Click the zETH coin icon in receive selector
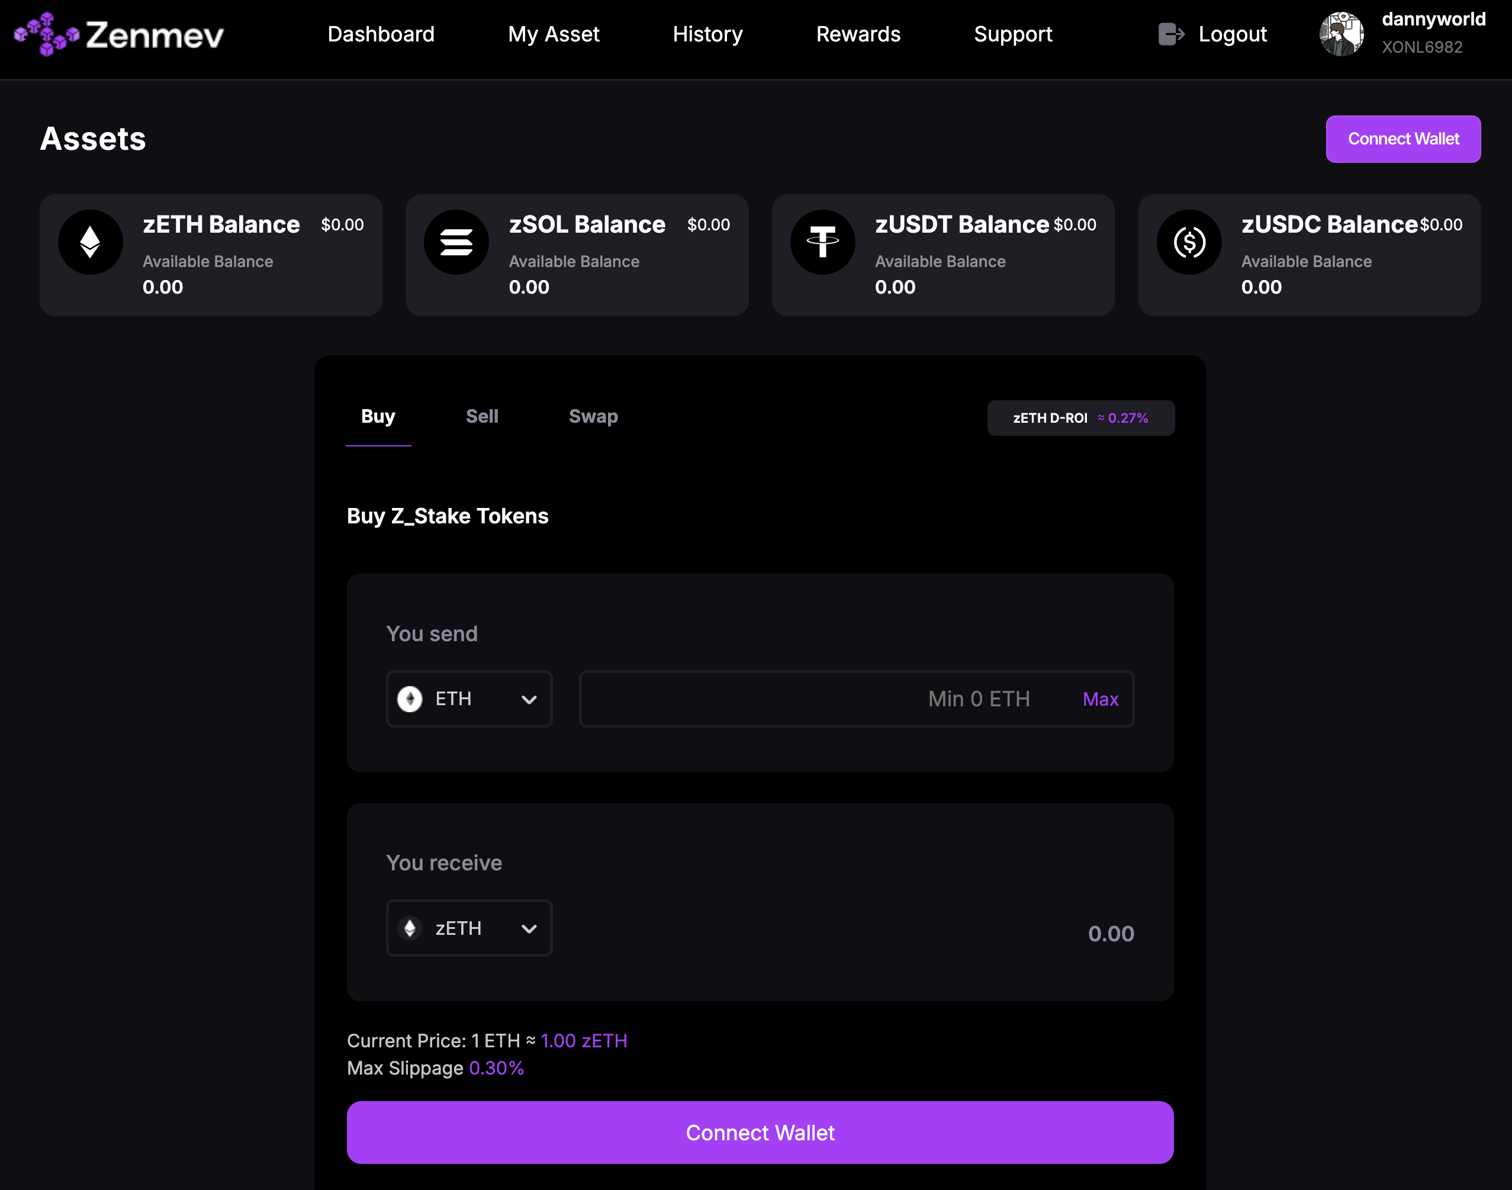 pos(410,928)
